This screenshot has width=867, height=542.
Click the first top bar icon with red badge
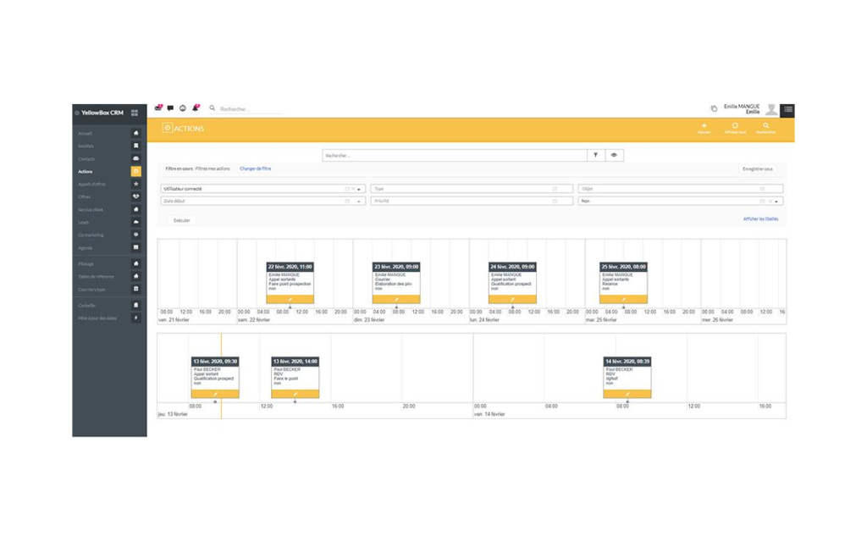(158, 108)
